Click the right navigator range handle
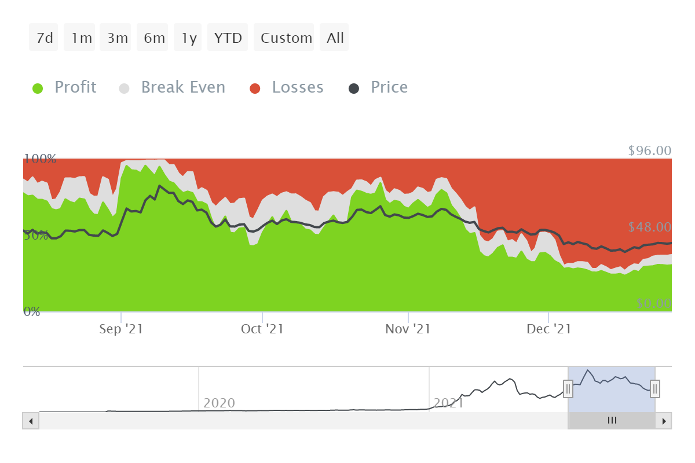 point(655,389)
